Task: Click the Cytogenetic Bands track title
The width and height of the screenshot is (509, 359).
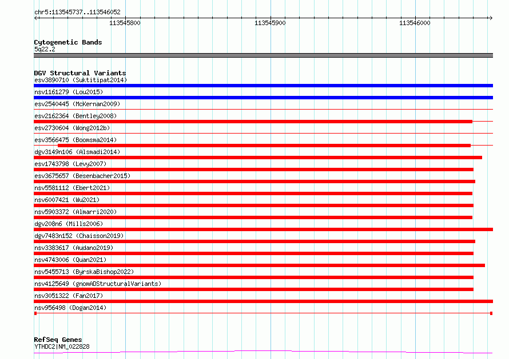Action: pos(68,42)
